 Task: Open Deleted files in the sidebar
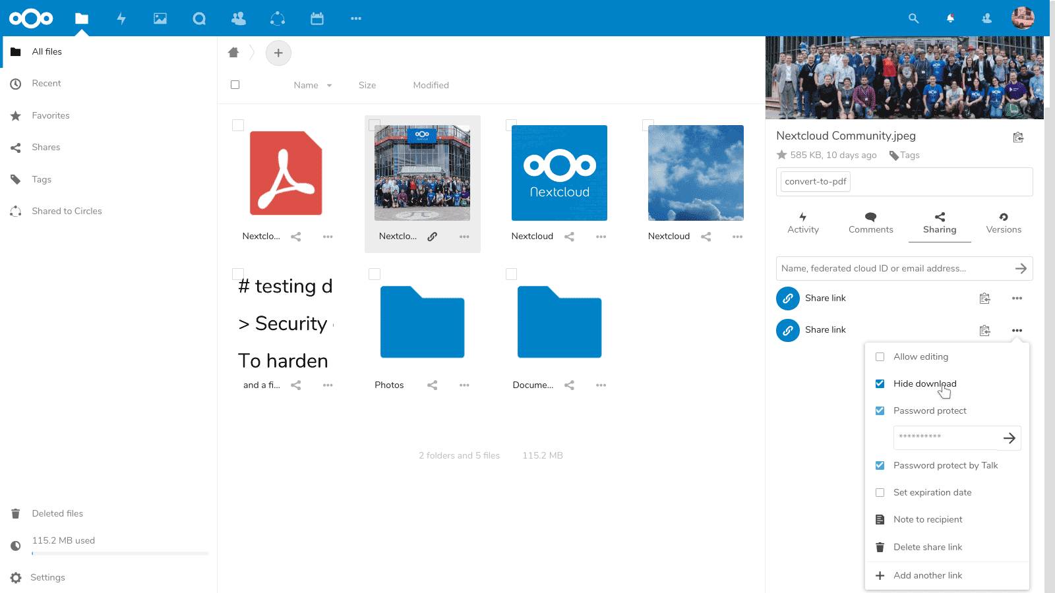57,513
